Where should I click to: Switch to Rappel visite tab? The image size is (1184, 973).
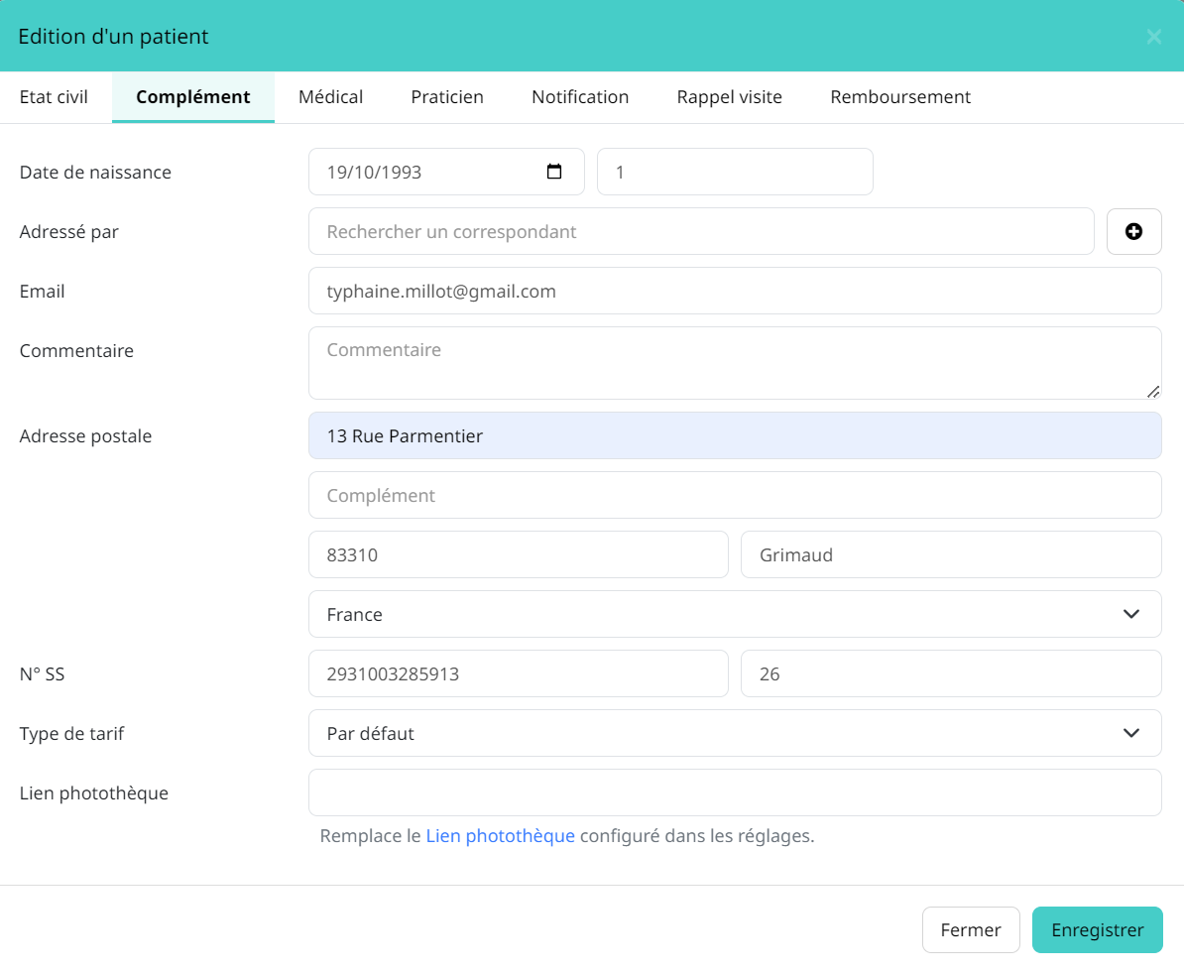[730, 96]
